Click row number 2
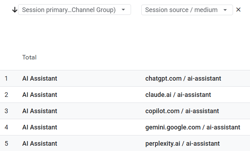This screenshot has width=250, height=151. tap(6, 95)
